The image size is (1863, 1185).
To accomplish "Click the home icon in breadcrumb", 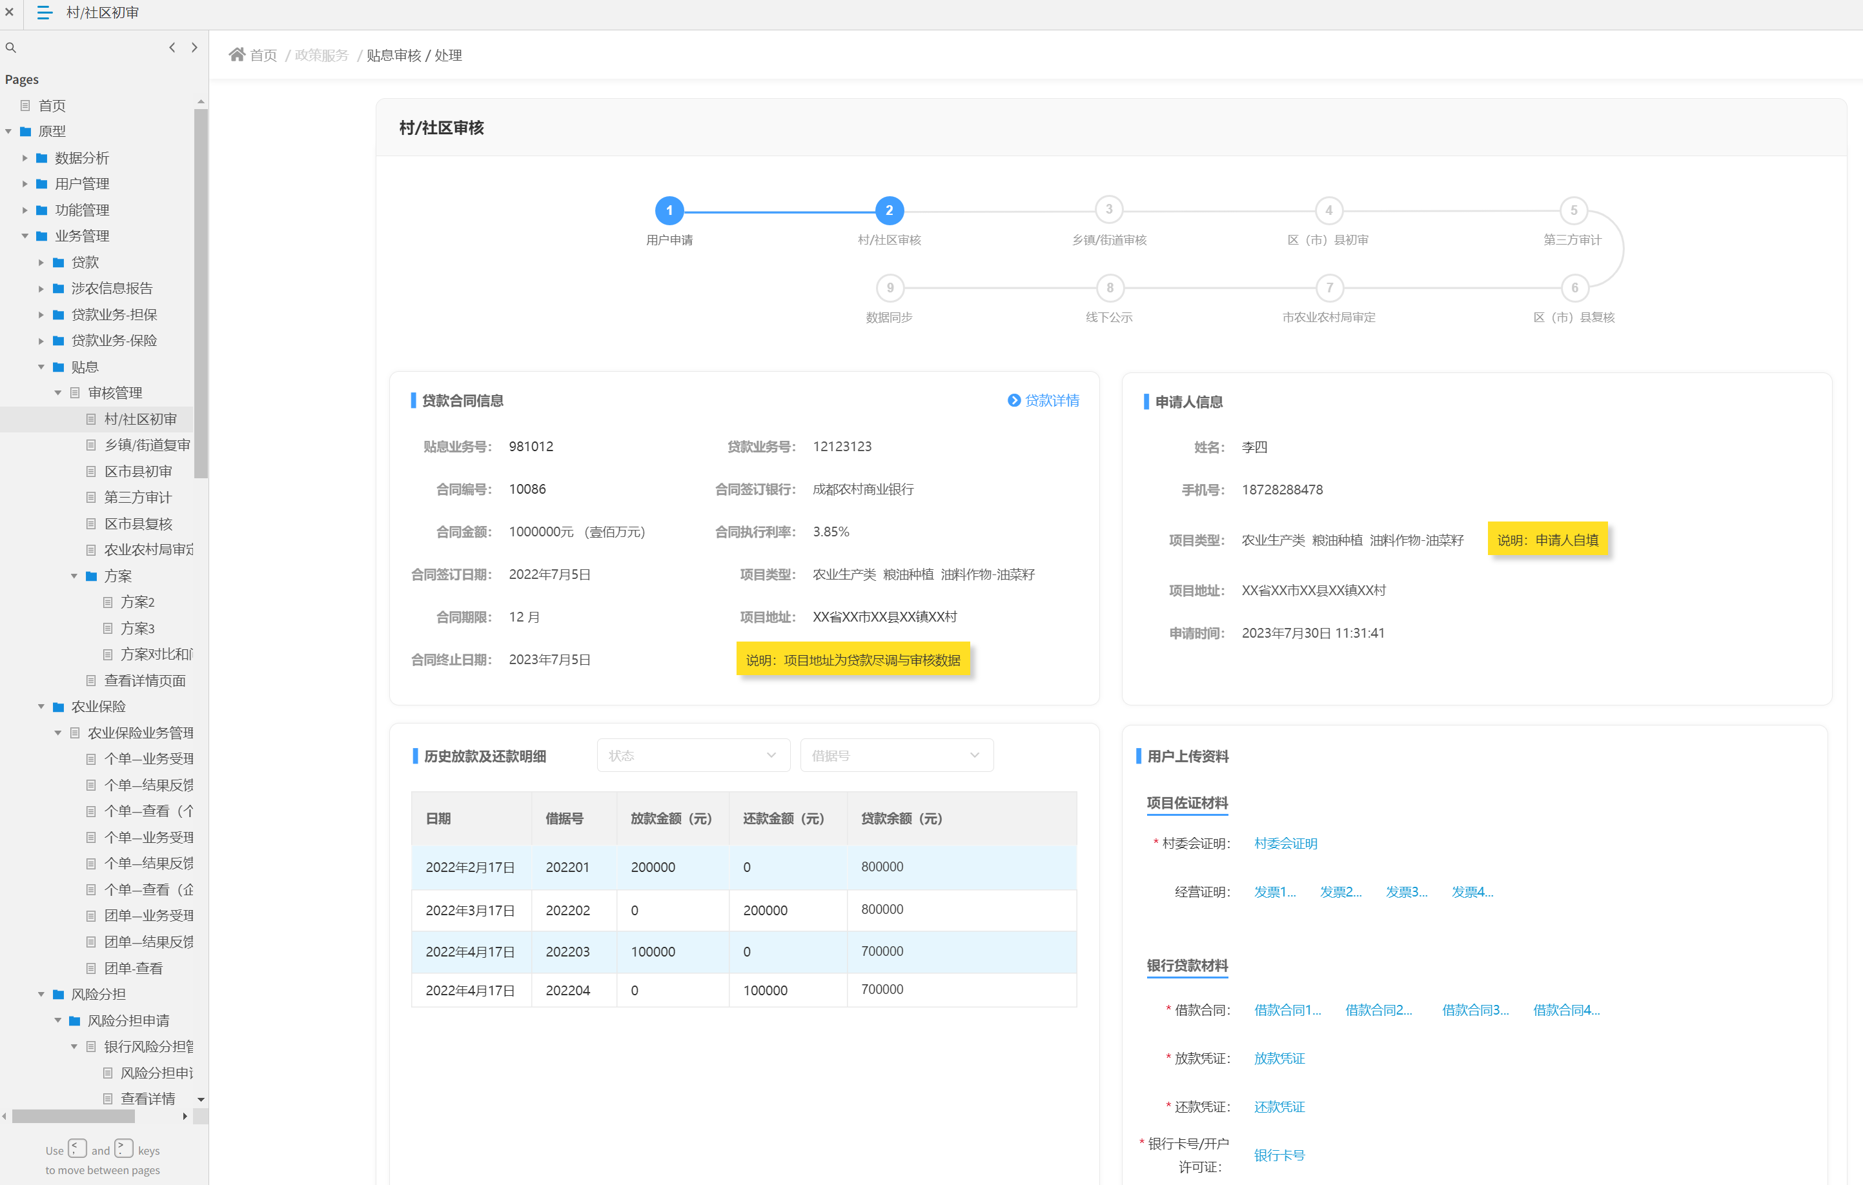I will [237, 54].
